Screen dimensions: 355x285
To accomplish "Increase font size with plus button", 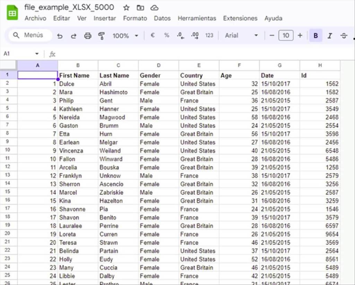I will click(300, 35).
